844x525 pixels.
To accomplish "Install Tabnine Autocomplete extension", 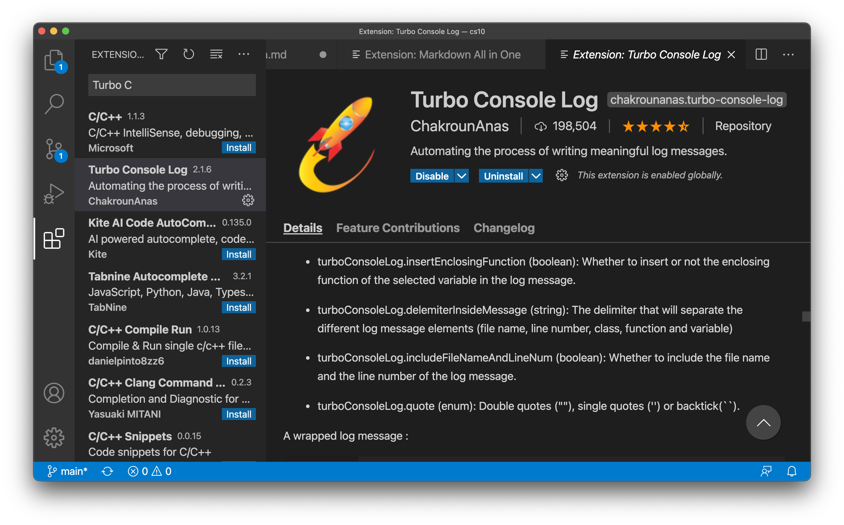I will [x=239, y=307].
